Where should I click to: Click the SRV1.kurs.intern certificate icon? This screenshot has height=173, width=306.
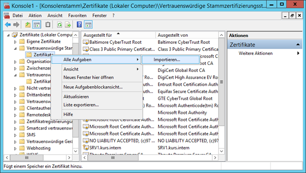86,148
